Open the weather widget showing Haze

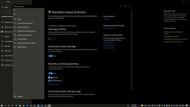[x=146, y=106]
